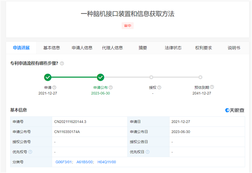
Task: Click the help icon next to 优先权号
Action: pos(30,152)
